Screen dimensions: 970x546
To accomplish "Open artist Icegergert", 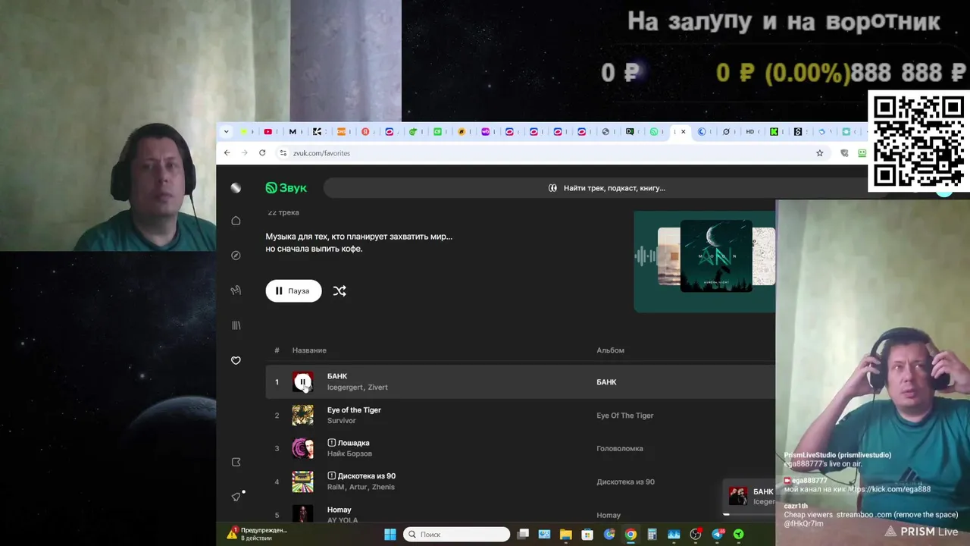I will click(345, 388).
